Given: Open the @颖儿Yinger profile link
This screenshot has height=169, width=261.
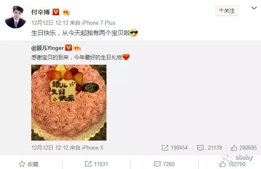Looking at the screenshot, I should click(x=47, y=48).
